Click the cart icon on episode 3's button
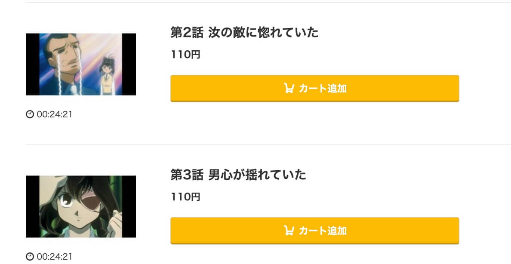 tap(289, 230)
